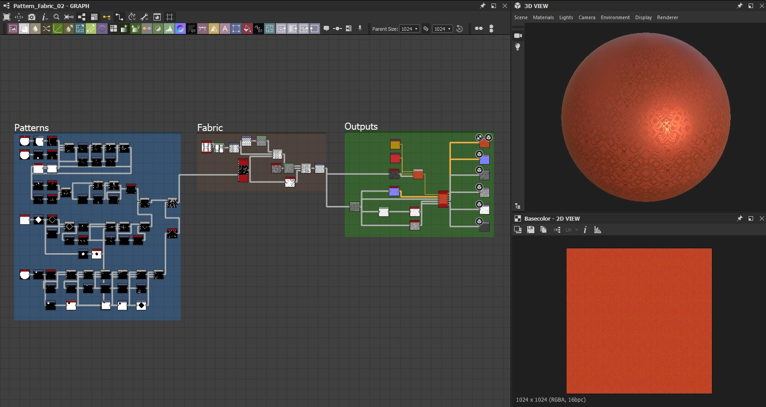Select the Text node icon
Image resolution: width=766 pixels, height=407 pixels.
coord(225,29)
